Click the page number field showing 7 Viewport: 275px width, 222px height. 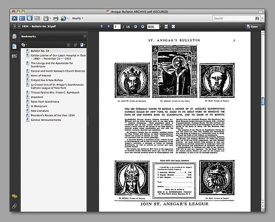click(x=117, y=27)
